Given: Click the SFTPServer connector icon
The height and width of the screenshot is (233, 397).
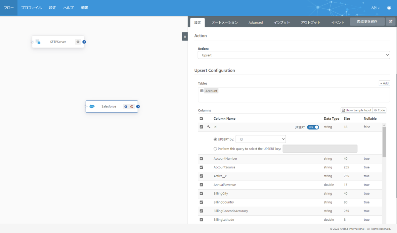Looking at the screenshot, I should coord(38,42).
